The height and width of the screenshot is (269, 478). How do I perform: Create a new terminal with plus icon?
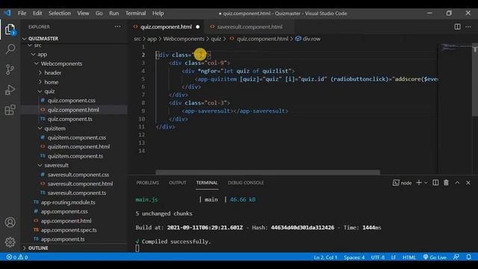[419, 182]
